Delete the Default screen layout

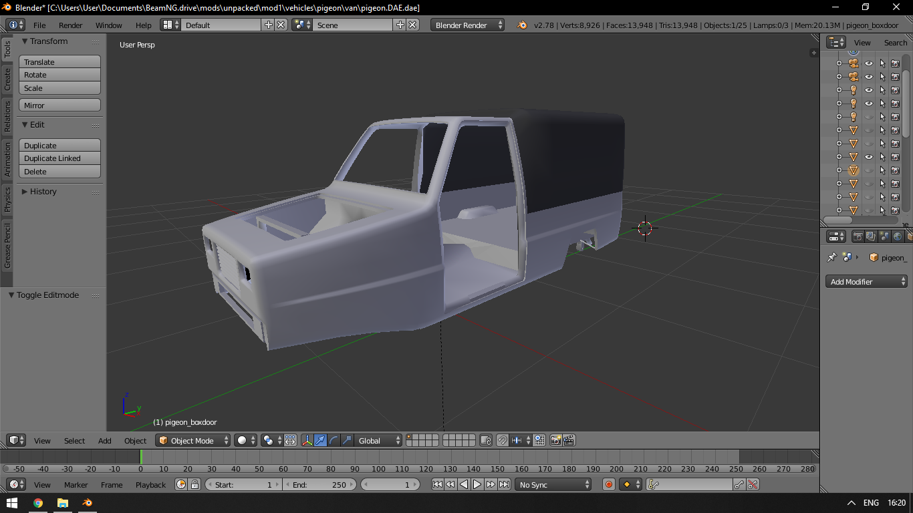(x=281, y=25)
